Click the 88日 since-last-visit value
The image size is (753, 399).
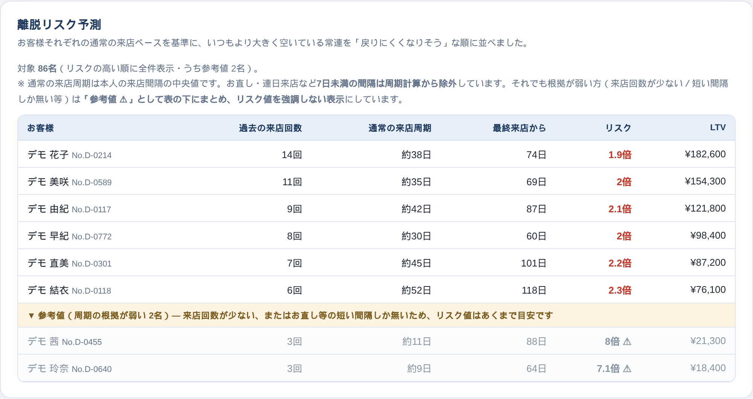tap(536, 341)
